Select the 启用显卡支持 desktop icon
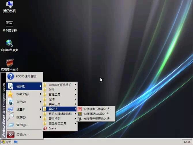Screen dimensions: 193x145 [x=10, y=65]
